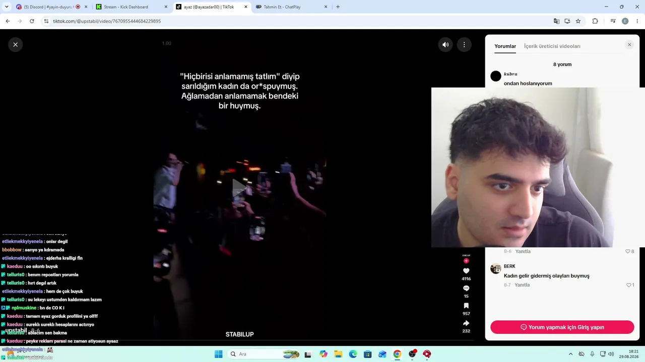Open a new browser tab
This screenshot has height=362, width=645.
point(338,7)
